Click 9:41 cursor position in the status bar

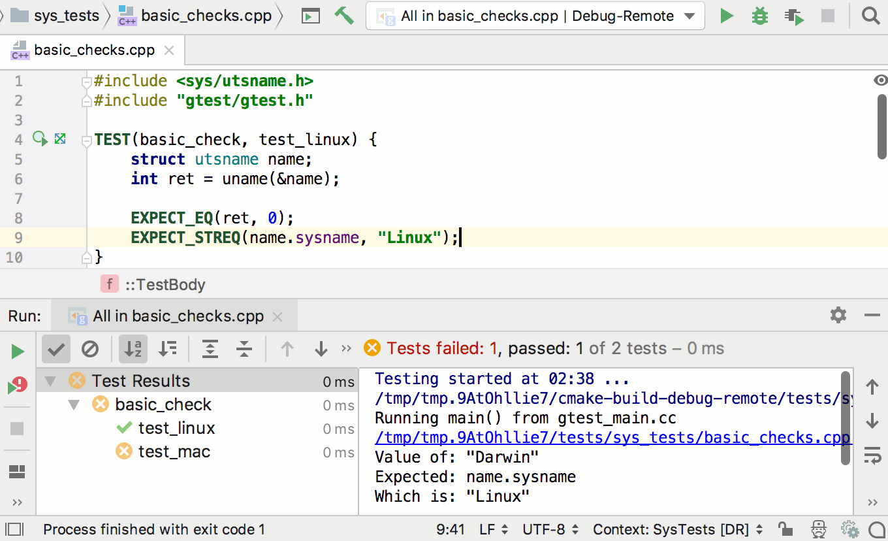tap(451, 529)
